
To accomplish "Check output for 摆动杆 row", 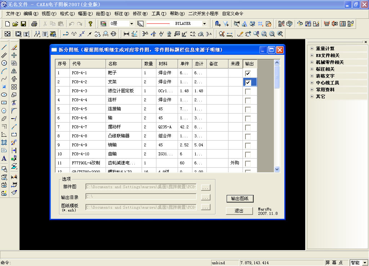I will pyautogui.click(x=248, y=127).
